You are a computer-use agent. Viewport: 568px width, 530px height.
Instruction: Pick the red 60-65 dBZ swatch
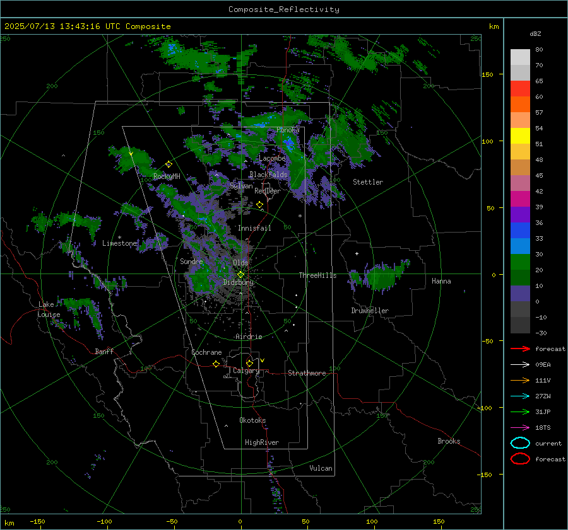(520, 89)
